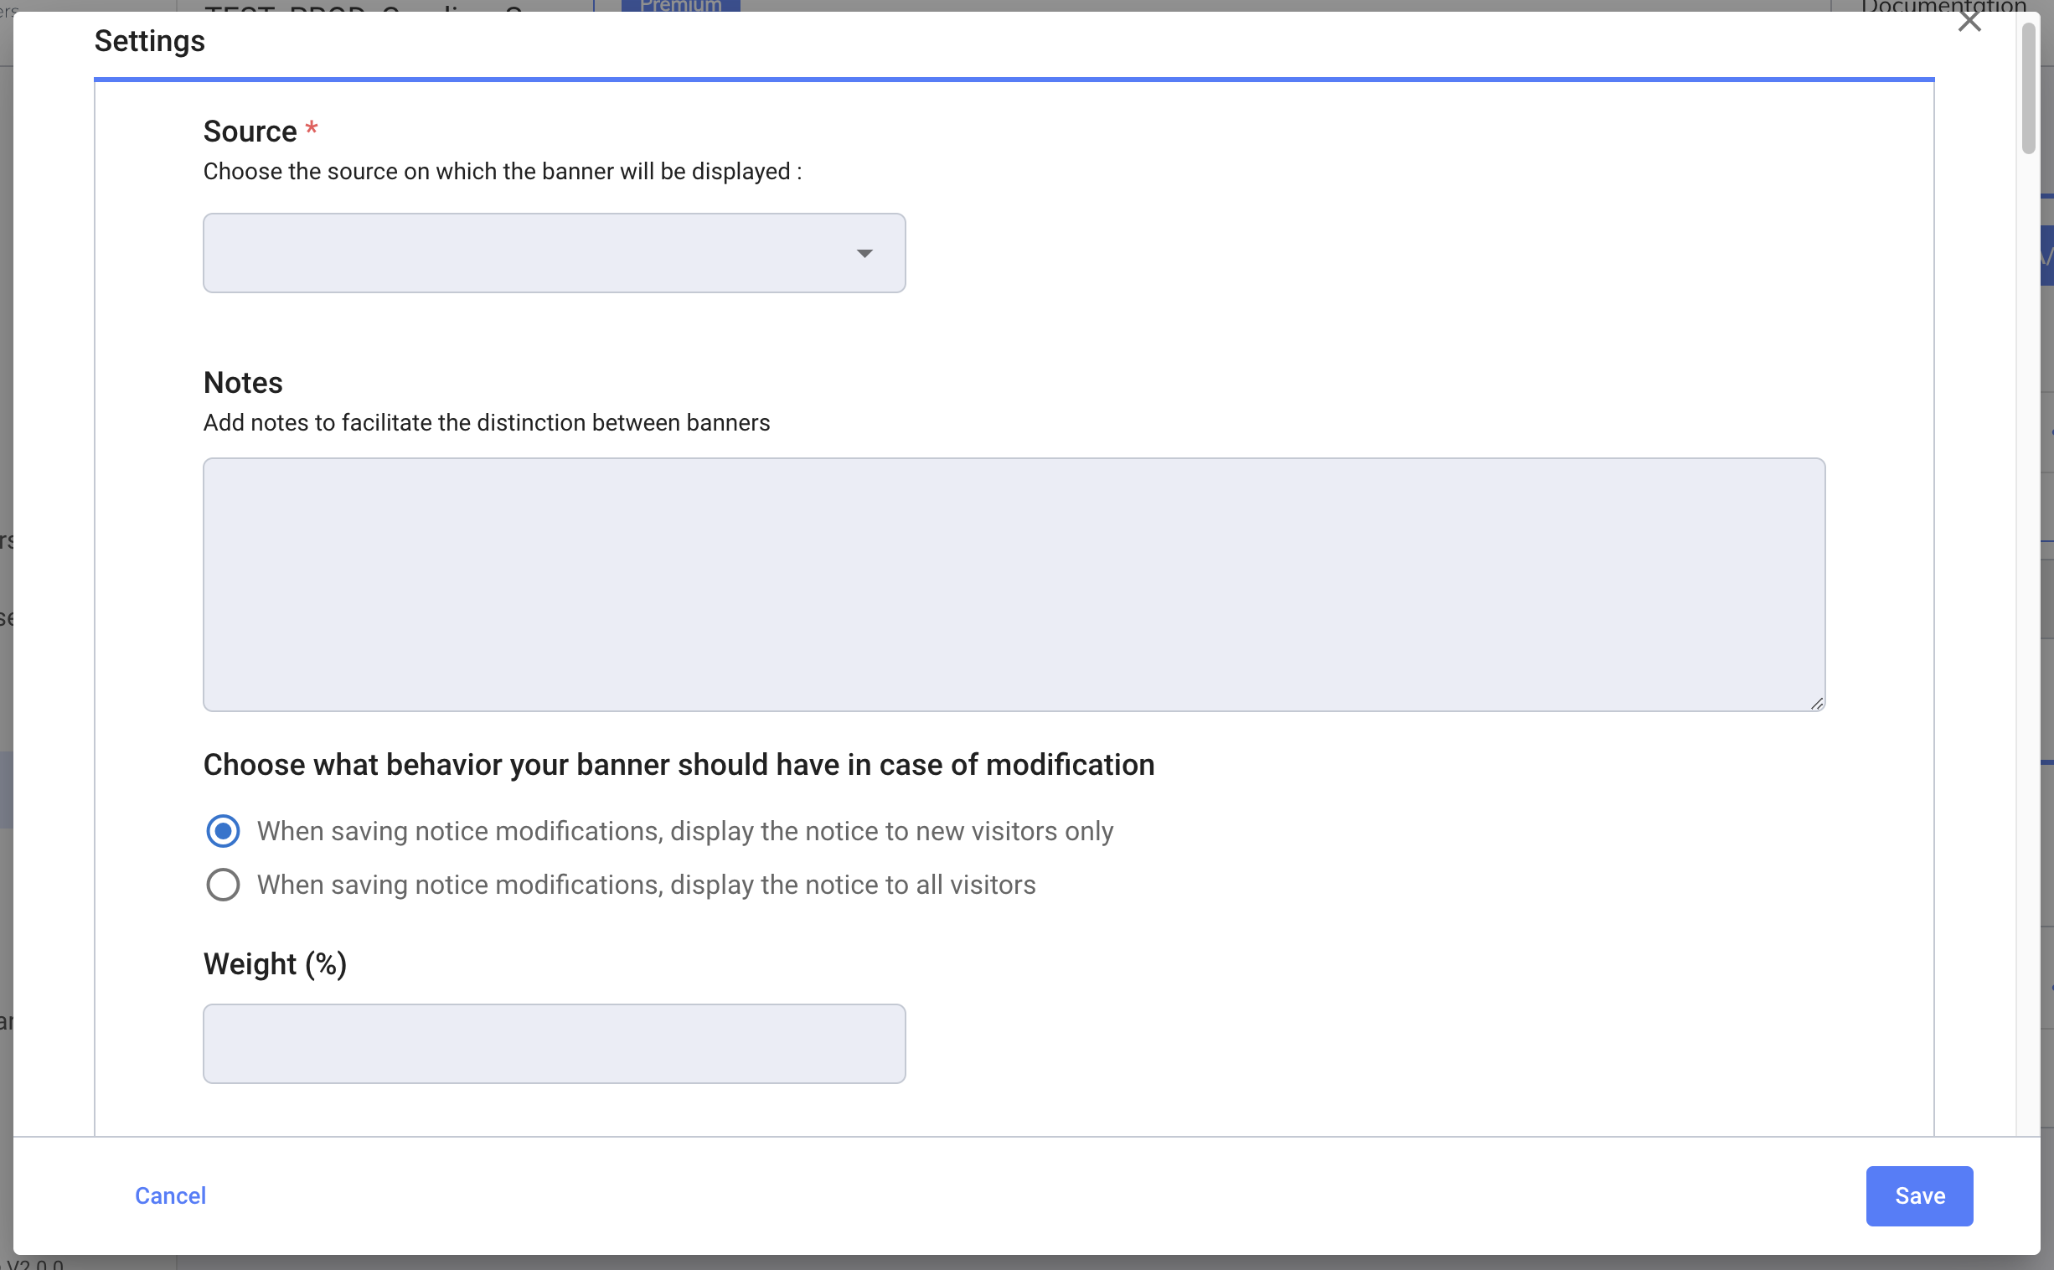Open the Source dropdown box

click(554, 253)
